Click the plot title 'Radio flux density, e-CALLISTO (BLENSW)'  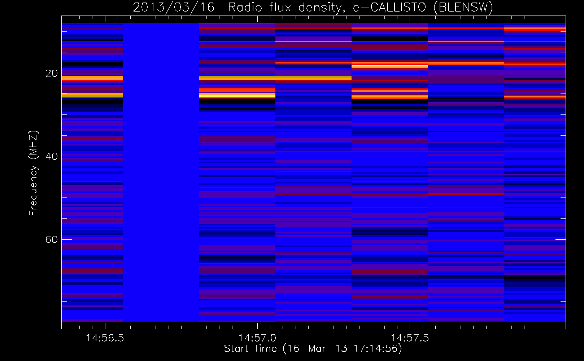tap(360, 7)
